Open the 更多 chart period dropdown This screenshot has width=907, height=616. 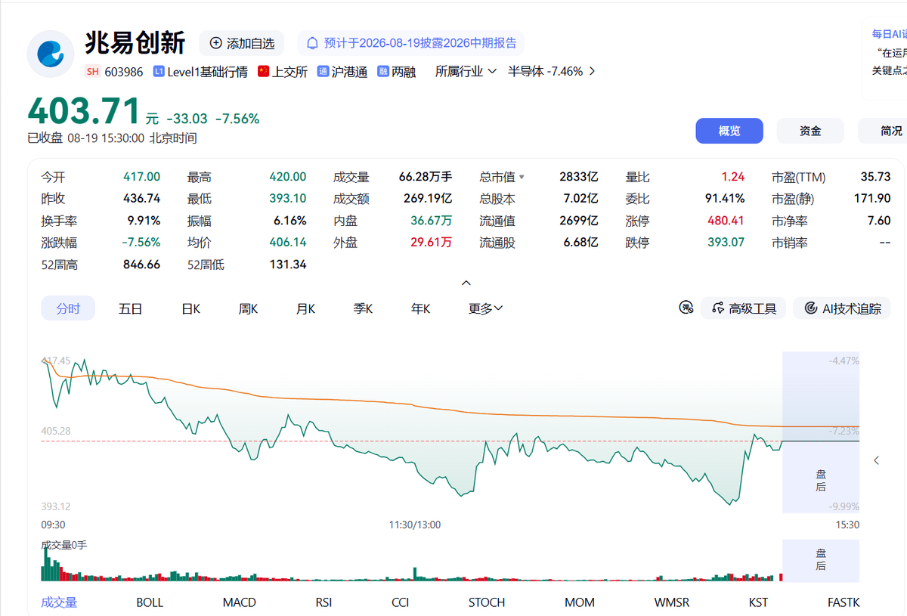pos(485,308)
